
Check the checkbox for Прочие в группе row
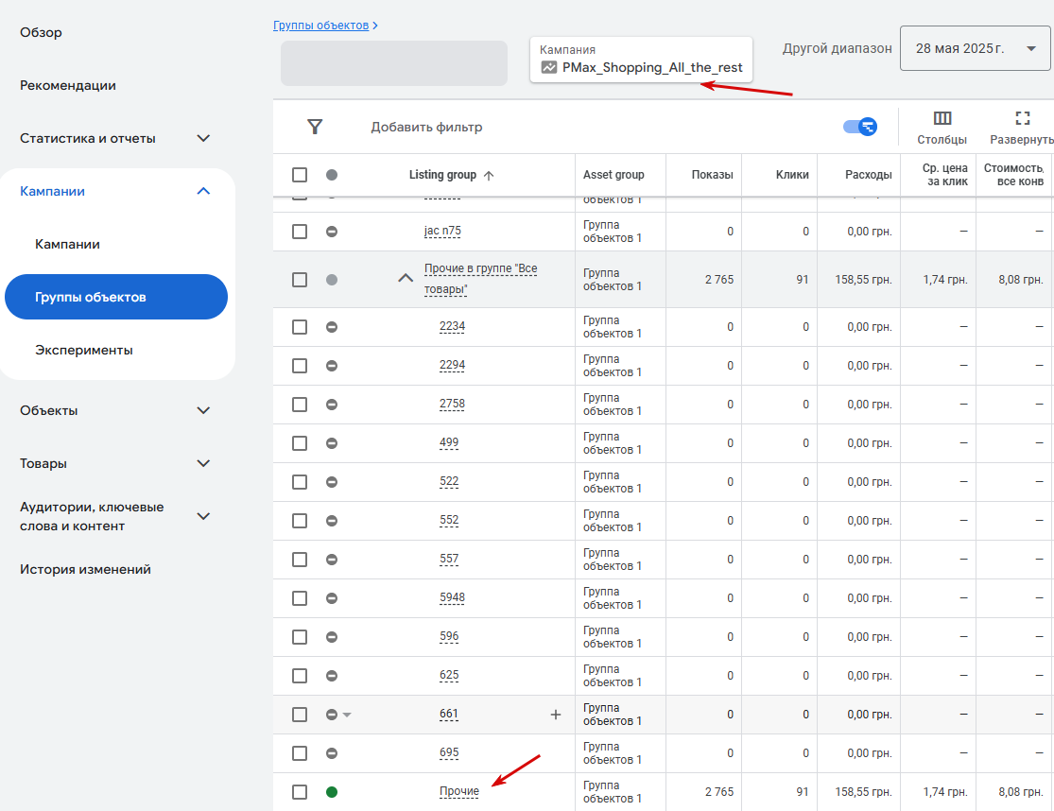click(300, 280)
